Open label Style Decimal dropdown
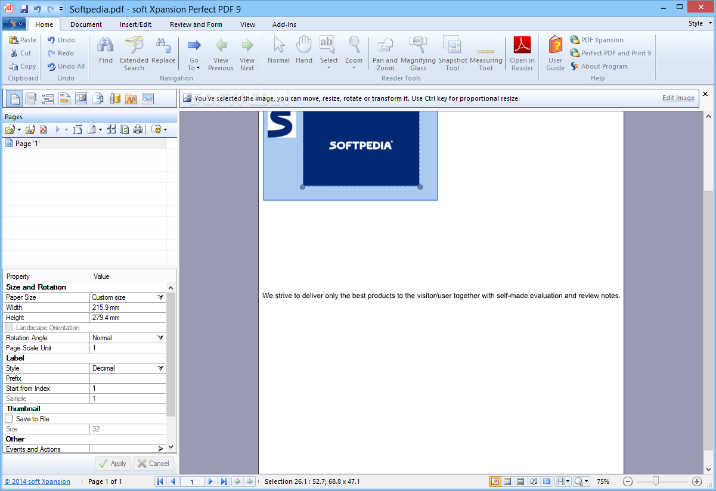The image size is (716, 491). (160, 368)
